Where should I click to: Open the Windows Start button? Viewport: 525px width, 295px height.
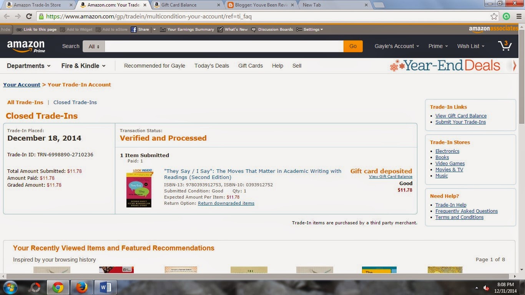tap(10, 287)
